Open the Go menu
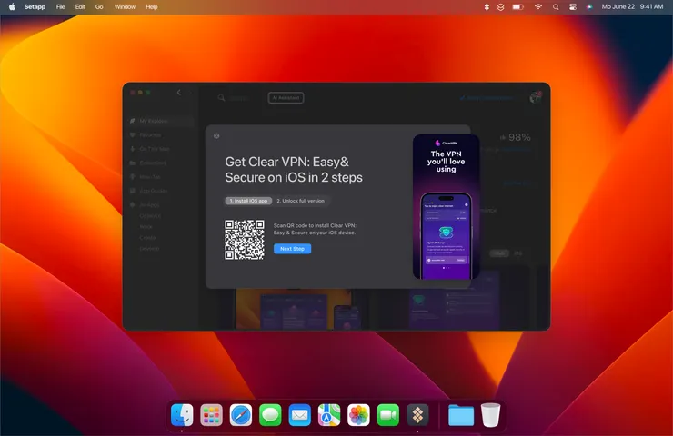Screen dimensions: 673x436 coord(99,7)
